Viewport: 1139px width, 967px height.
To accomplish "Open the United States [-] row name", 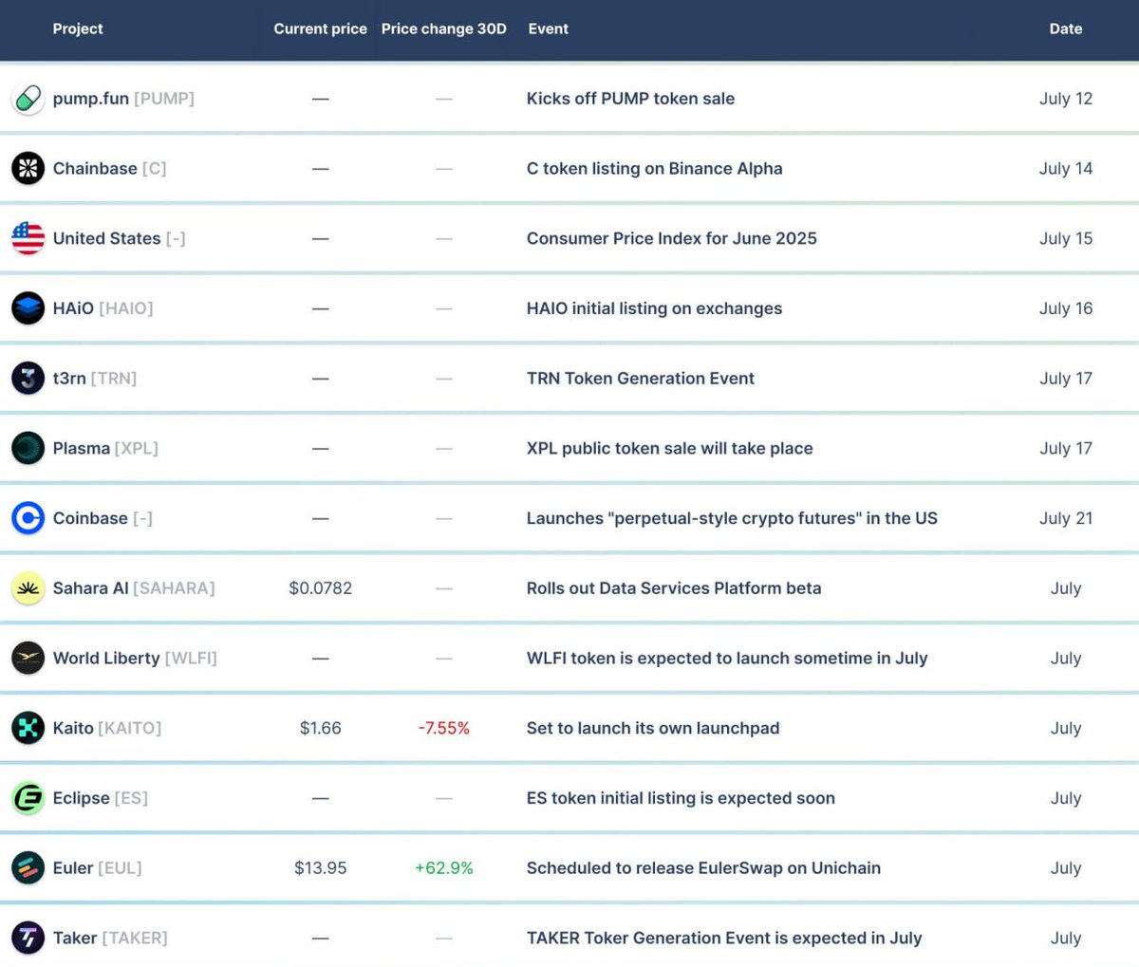I will [119, 238].
